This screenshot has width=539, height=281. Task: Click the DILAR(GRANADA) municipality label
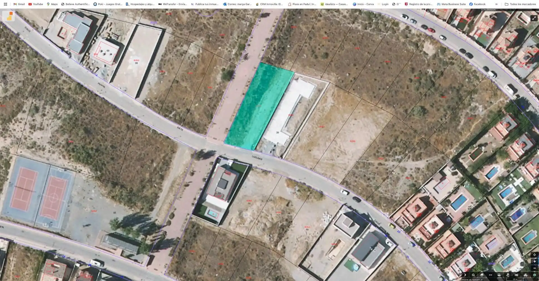[488, 10]
